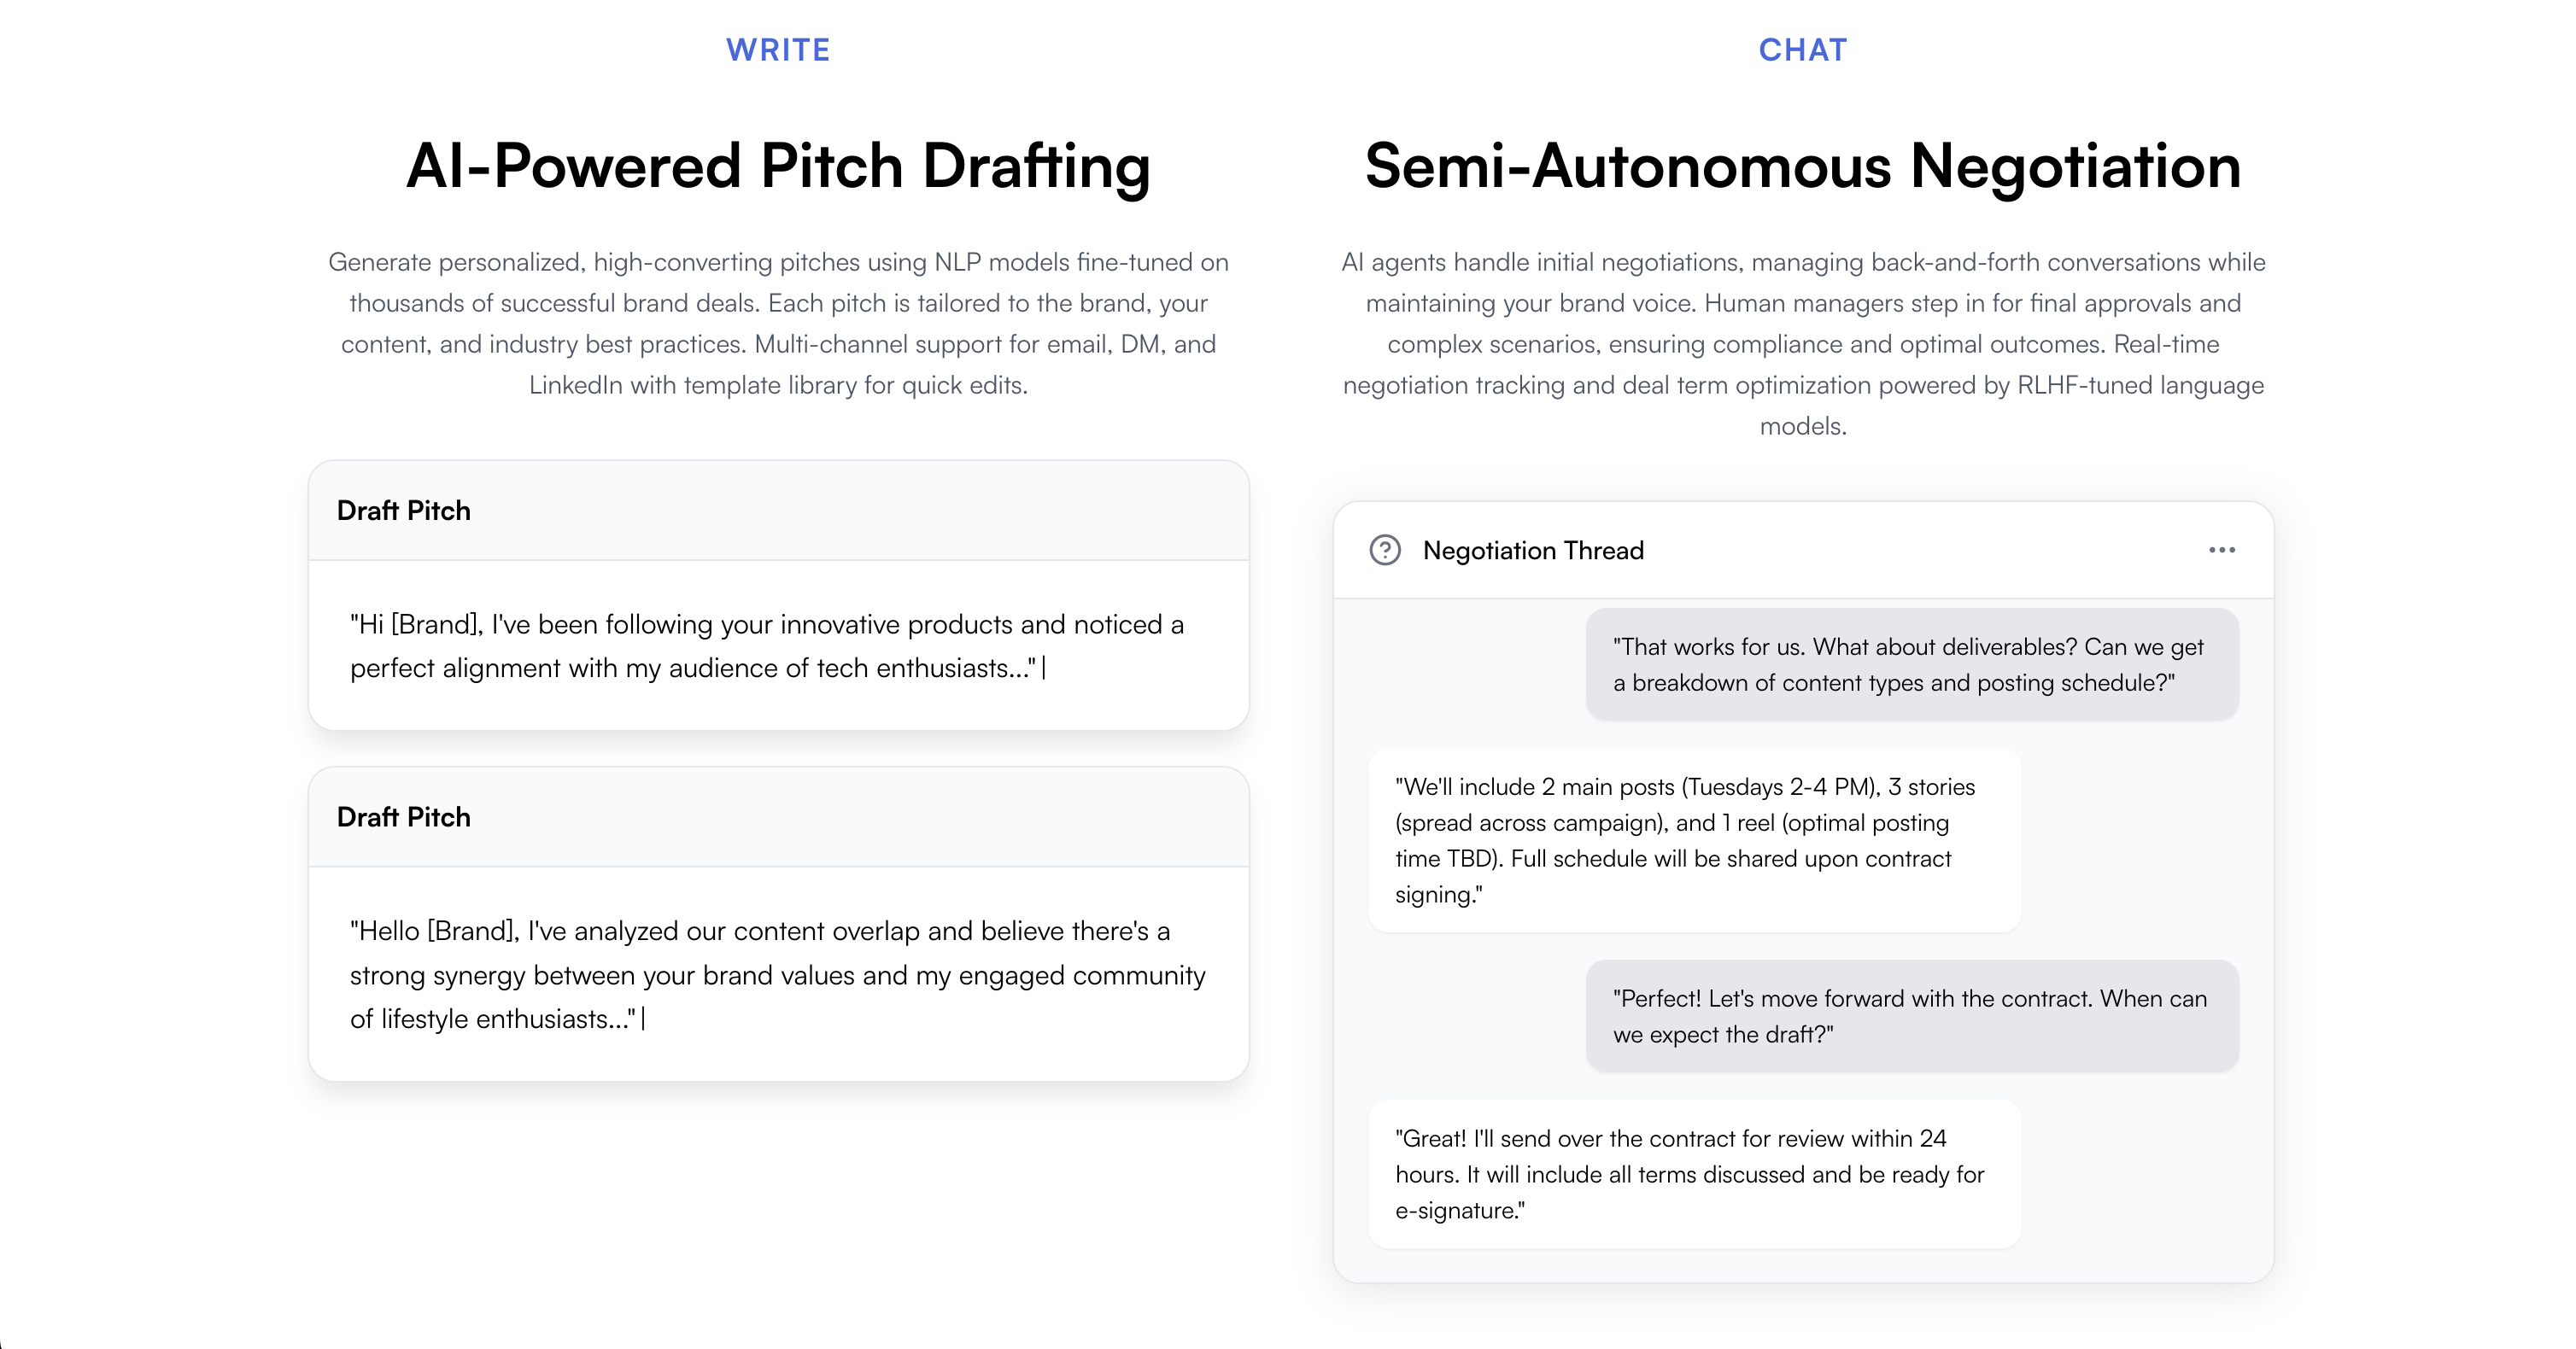Screen dimensions: 2576x1349
Task: Select the 2 main posts reply bubble
Action: 1694,840
